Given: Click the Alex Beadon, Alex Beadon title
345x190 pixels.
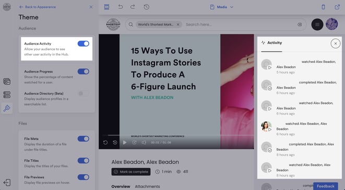Looking at the screenshot, I should [x=145, y=162].
